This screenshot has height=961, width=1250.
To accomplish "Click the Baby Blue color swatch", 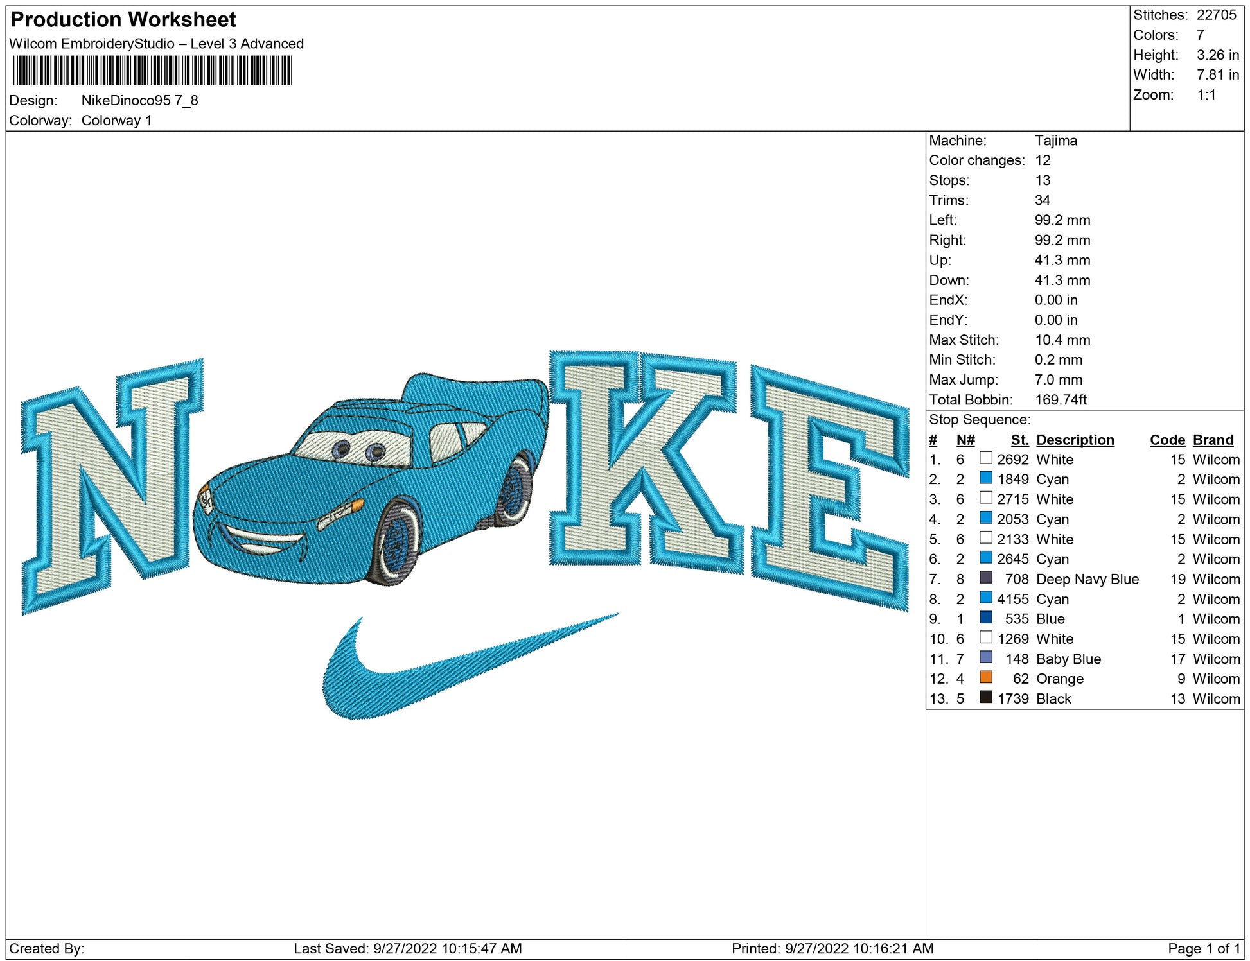I will pyautogui.click(x=985, y=657).
